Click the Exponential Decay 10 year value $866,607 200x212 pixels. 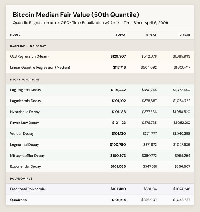pyautogui.click(x=182, y=166)
